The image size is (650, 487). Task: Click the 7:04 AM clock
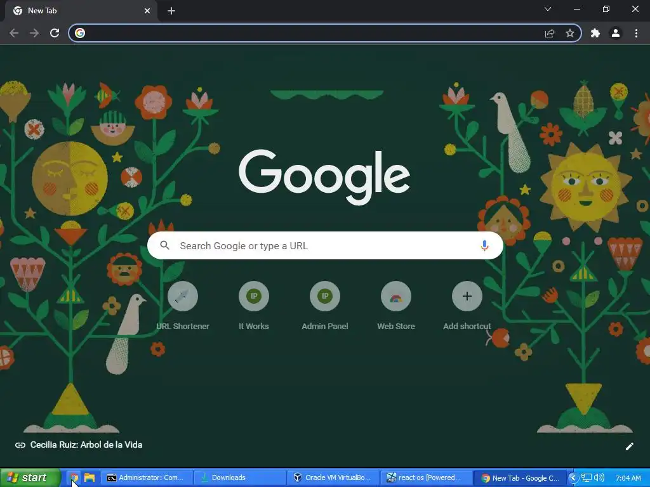628,478
